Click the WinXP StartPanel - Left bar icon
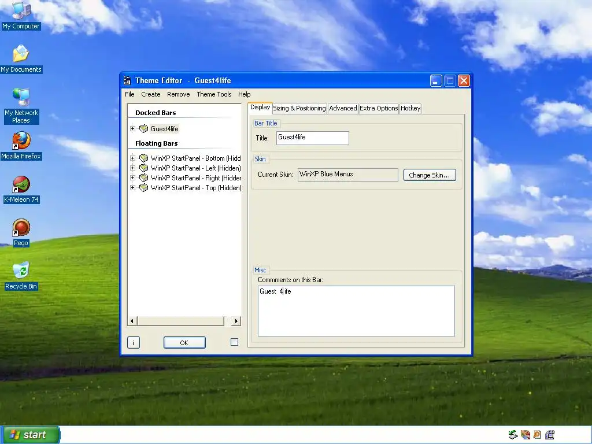Screen dimensions: 592x444 (x=143, y=168)
